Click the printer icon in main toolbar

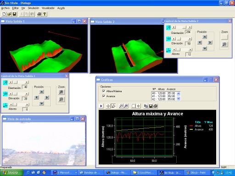click(x=39, y=14)
